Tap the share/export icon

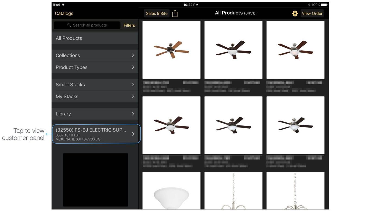pyautogui.click(x=175, y=13)
